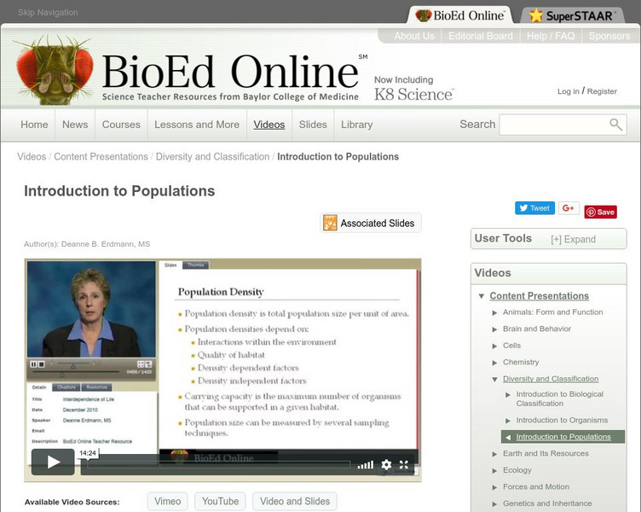Image resolution: width=641 pixels, height=512 pixels.
Task: Expand Forces and Motion category
Action: coord(494,487)
